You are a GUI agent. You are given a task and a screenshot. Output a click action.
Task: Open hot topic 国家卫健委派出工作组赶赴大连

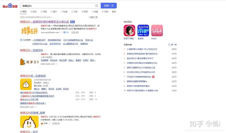click(141, 68)
